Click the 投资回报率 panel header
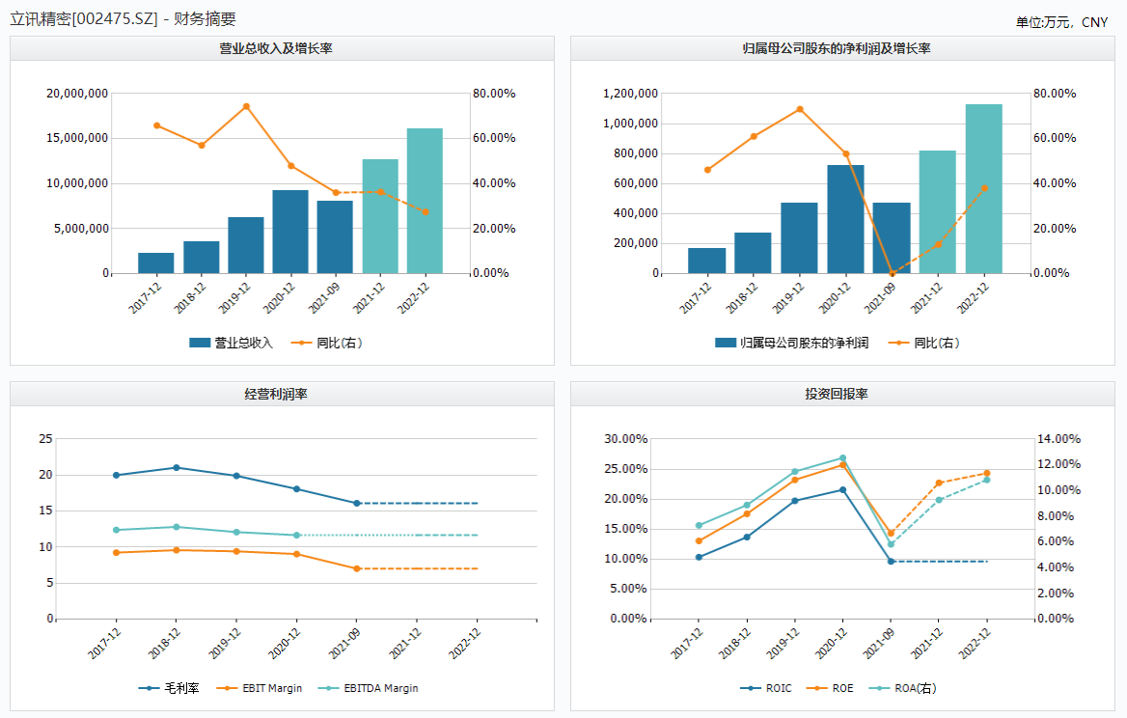1127x718 pixels. pos(843,394)
